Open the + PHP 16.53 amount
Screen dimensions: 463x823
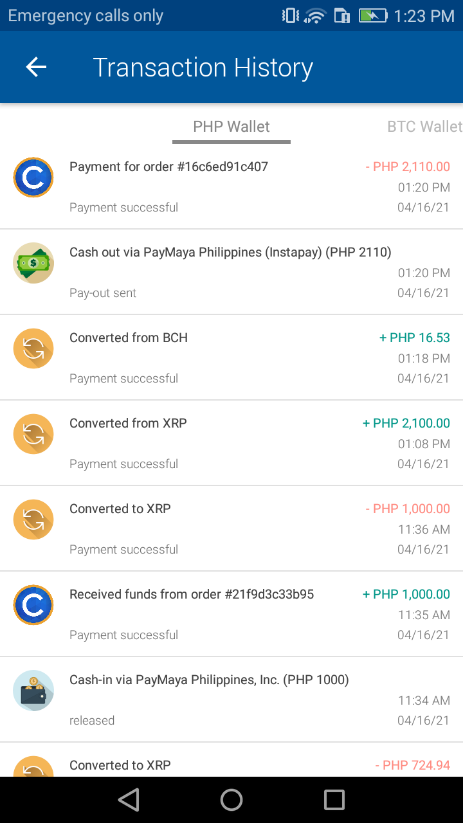pyautogui.click(x=415, y=338)
